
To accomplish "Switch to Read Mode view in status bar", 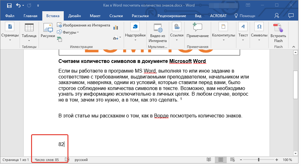I will tap(209, 160).
